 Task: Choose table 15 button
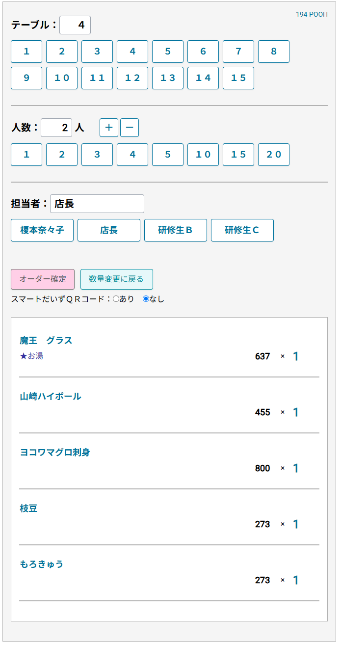click(238, 78)
